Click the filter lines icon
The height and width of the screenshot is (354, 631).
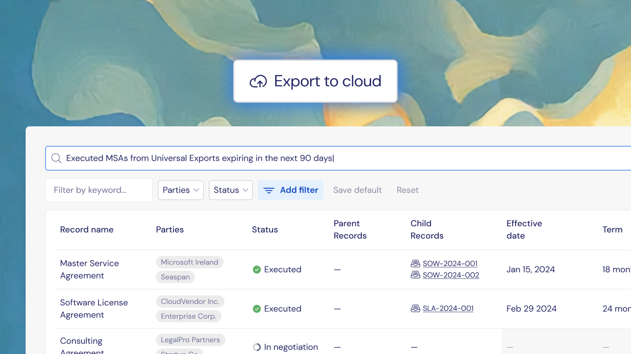pyautogui.click(x=269, y=190)
